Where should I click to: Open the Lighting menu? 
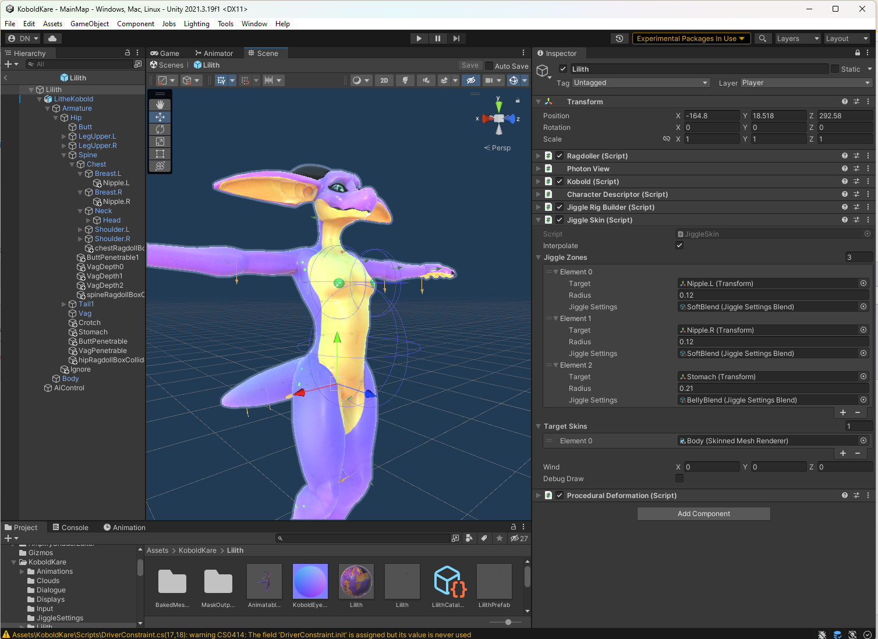[x=197, y=24]
